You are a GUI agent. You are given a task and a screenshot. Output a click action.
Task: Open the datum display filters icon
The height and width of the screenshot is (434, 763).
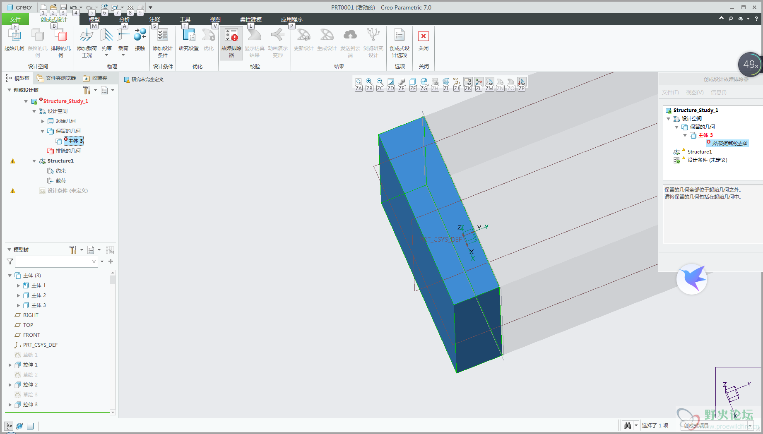point(457,82)
